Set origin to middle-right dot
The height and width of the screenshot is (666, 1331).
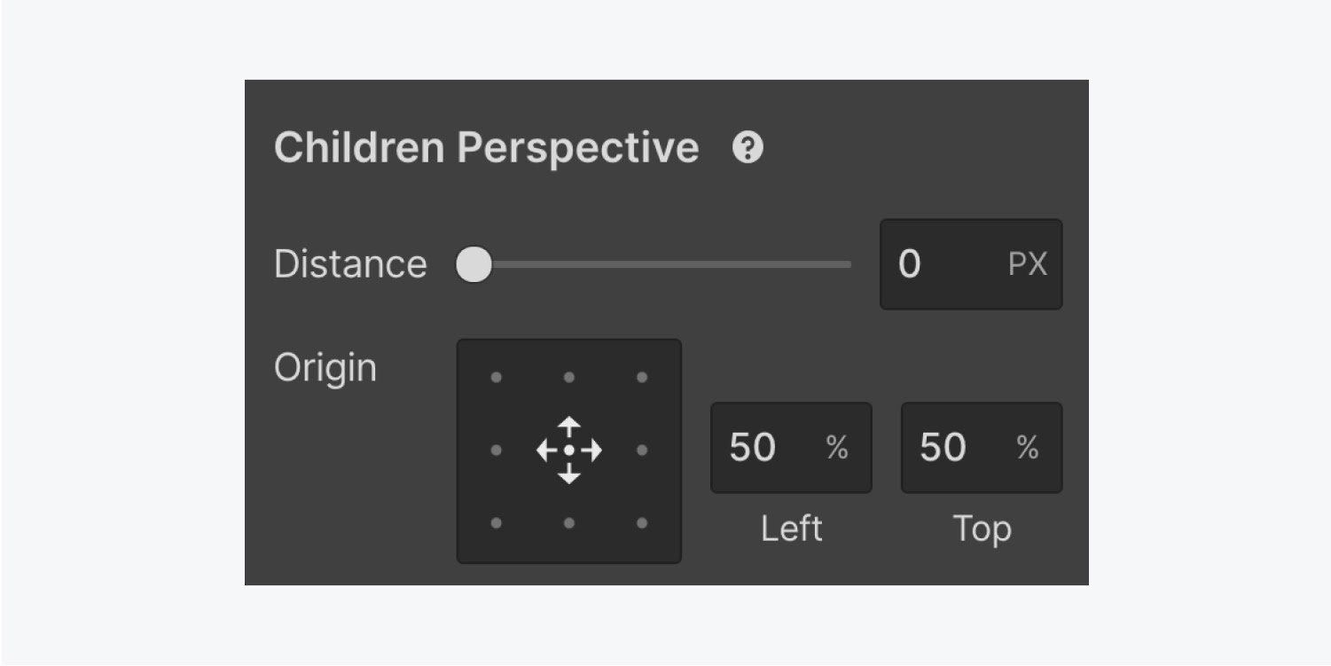tap(642, 451)
